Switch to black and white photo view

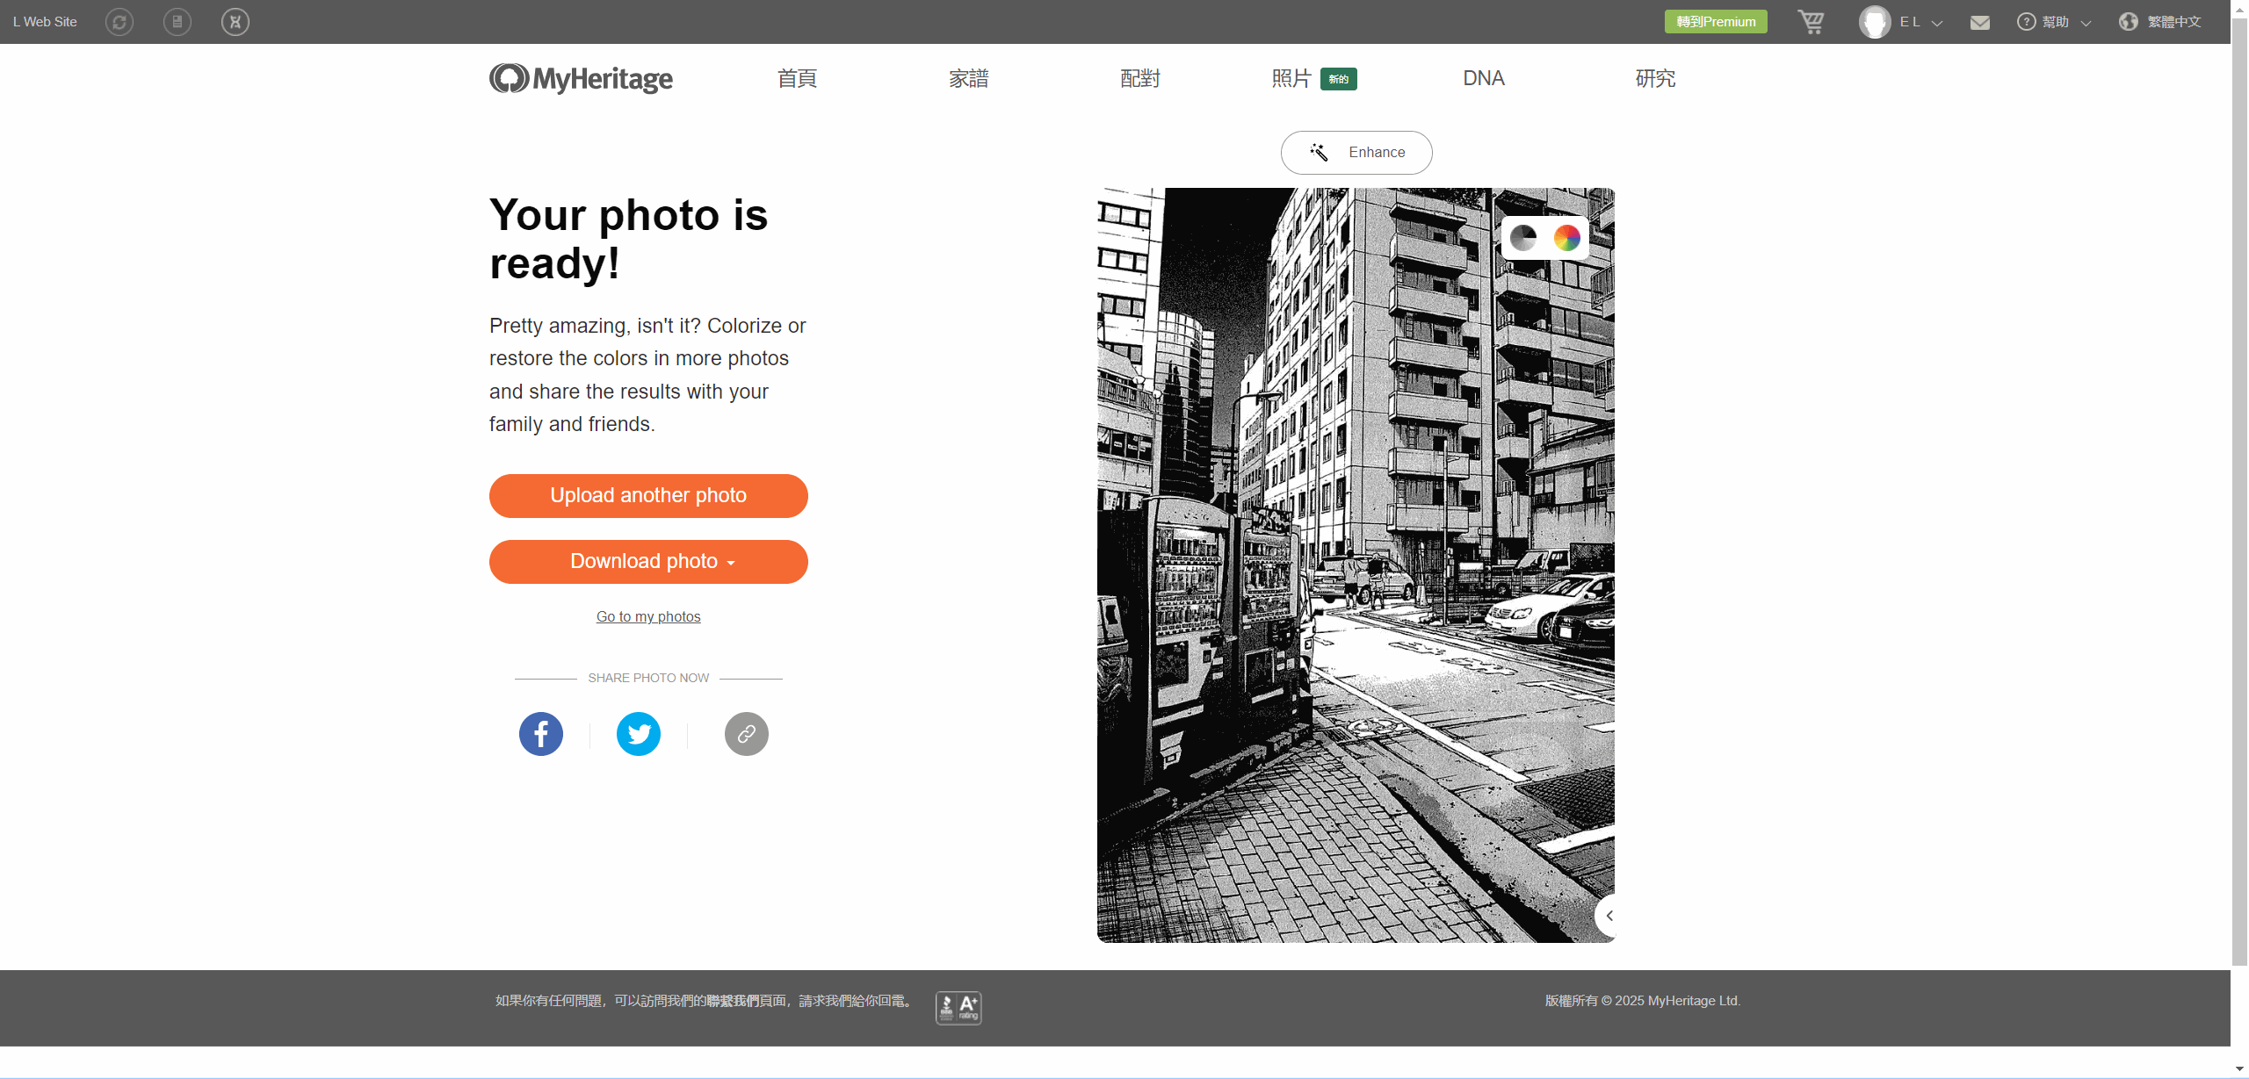[x=1523, y=238]
